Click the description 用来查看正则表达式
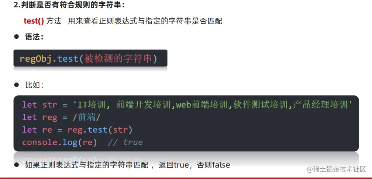The image size is (372, 179). point(145,21)
